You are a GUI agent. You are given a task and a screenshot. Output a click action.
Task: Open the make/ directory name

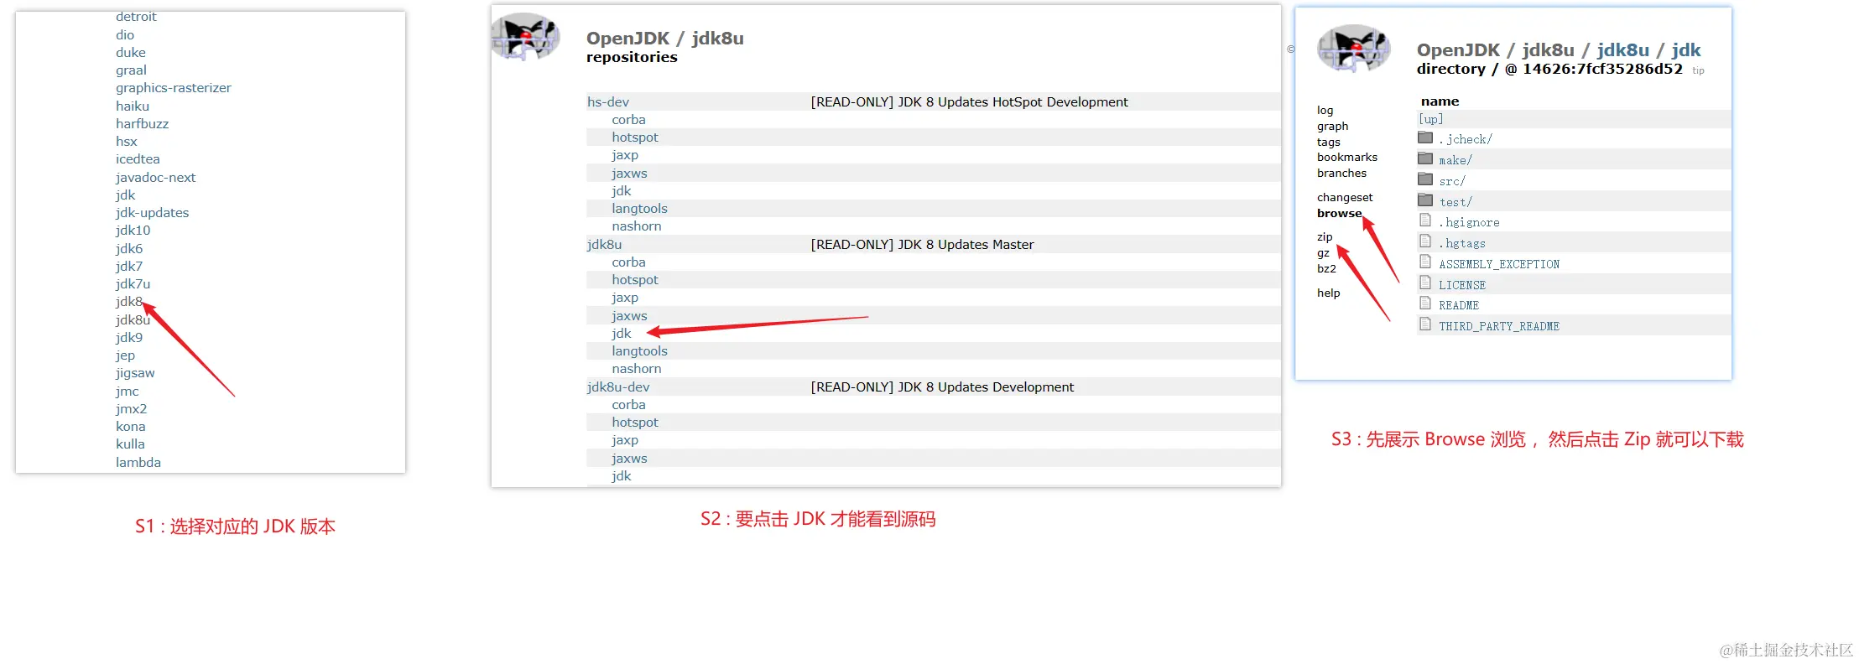(1455, 160)
